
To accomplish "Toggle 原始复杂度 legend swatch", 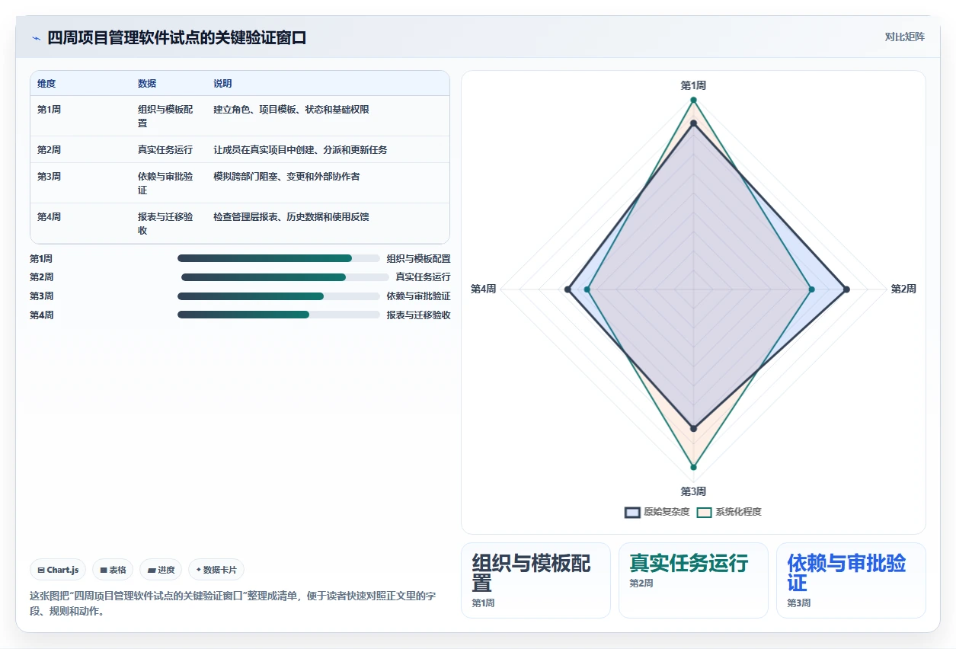I will (x=632, y=512).
